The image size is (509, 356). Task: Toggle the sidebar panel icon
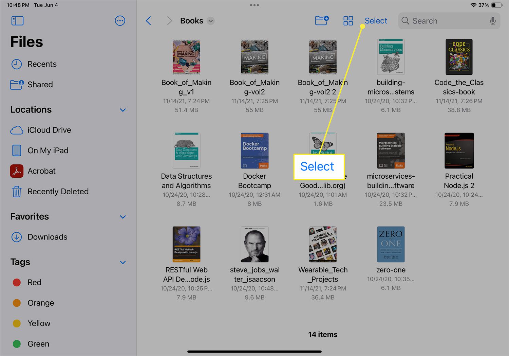[17, 21]
